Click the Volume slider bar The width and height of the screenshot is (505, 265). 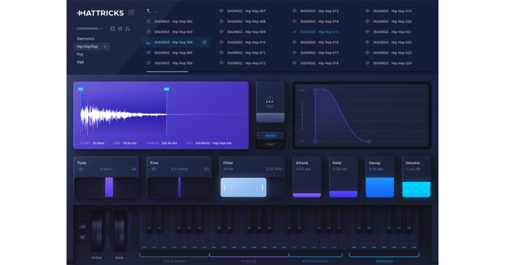416,189
